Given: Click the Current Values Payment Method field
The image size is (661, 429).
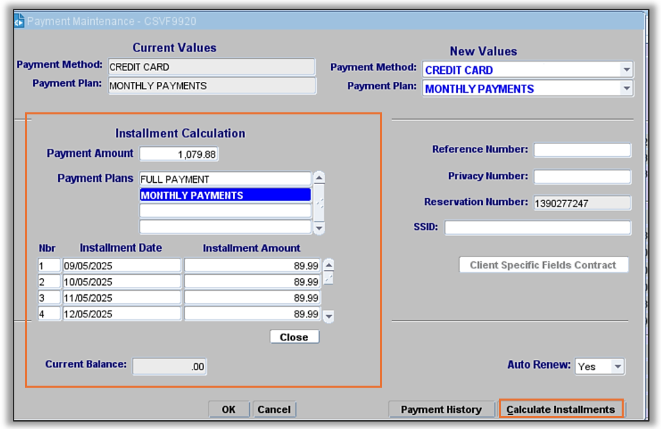Looking at the screenshot, I should 211,67.
